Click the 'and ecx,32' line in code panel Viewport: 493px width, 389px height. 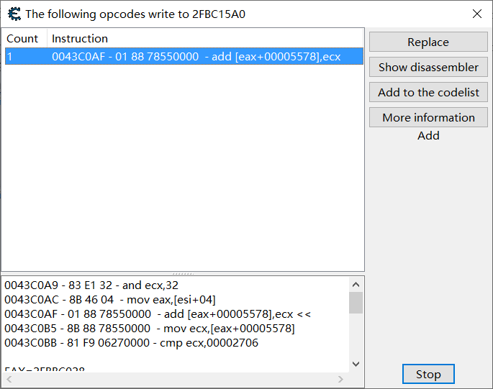[91, 285]
